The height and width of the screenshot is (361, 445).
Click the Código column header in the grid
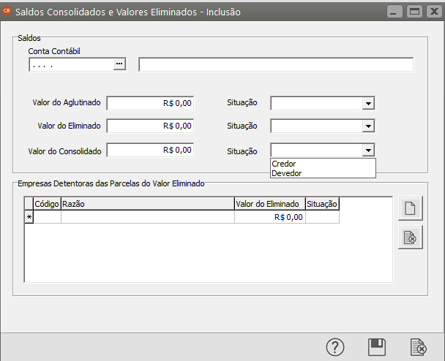[47, 205]
